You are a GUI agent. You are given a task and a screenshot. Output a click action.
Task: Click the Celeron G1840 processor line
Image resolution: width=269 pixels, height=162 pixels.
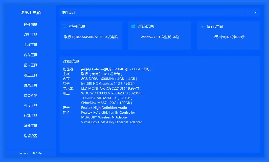[x=116, y=69]
